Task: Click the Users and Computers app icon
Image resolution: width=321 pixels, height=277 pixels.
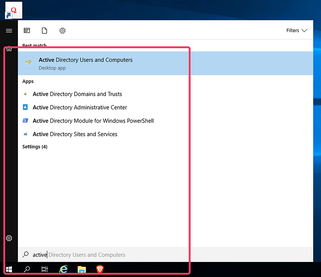Action: (28, 61)
